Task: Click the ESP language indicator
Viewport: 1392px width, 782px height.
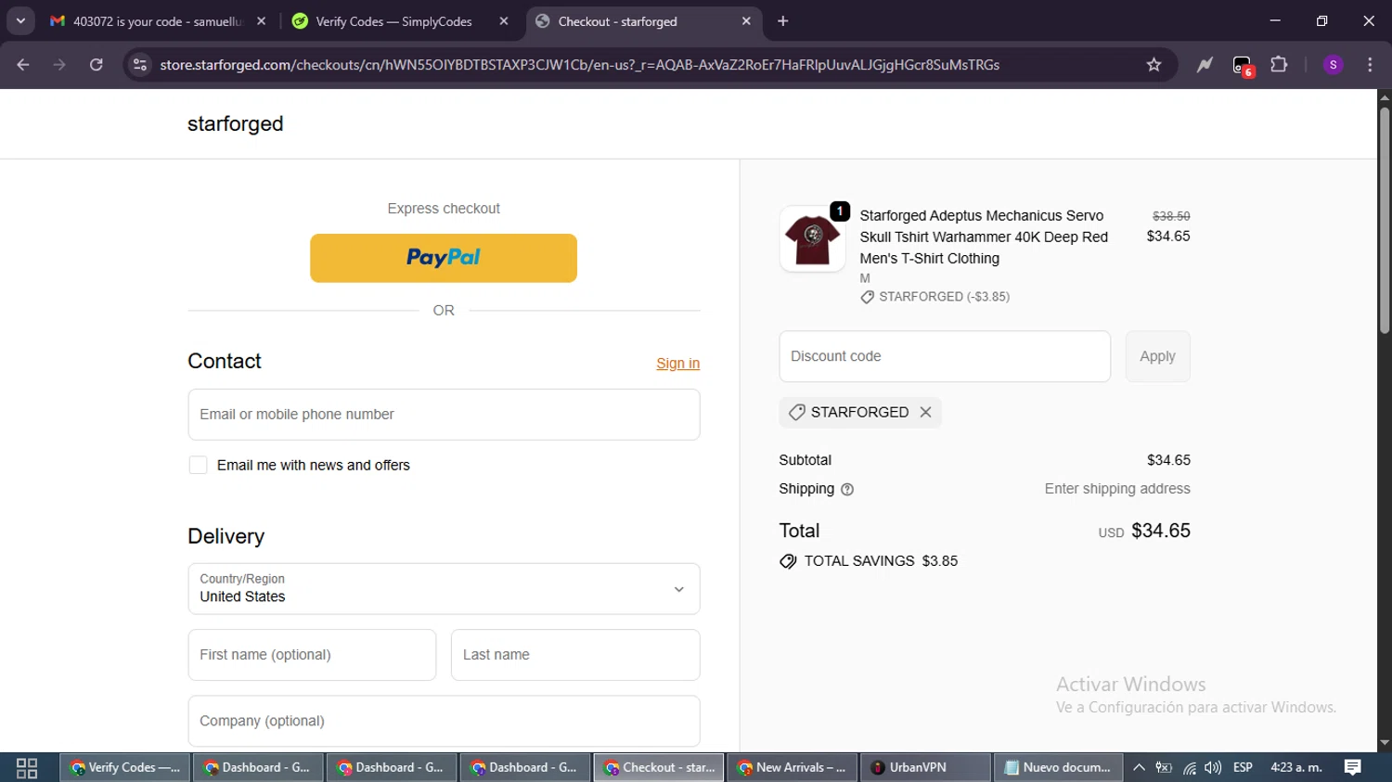Action: pos(1243,768)
